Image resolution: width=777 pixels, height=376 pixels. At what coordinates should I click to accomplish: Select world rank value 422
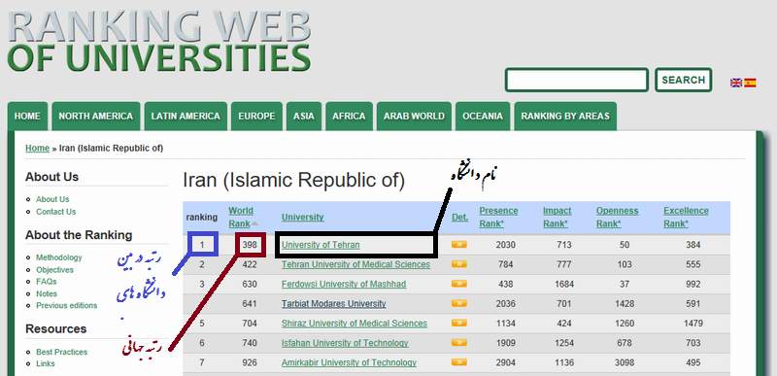(250, 264)
